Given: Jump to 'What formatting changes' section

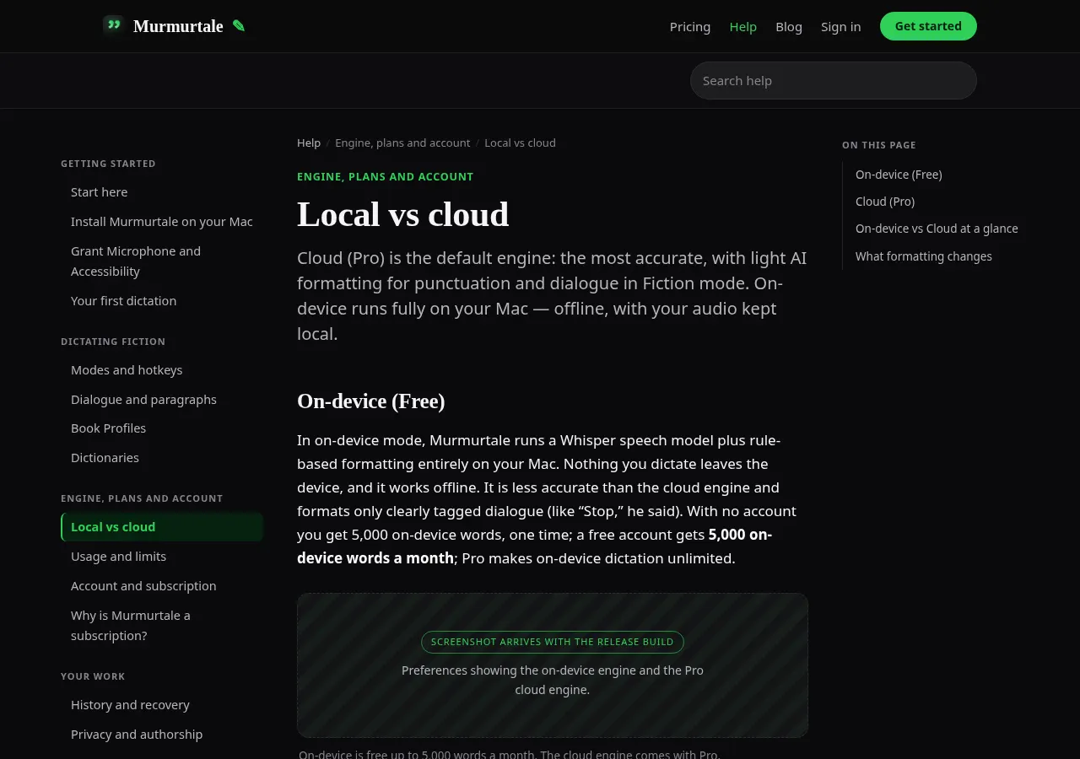Looking at the screenshot, I should pos(924,256).
